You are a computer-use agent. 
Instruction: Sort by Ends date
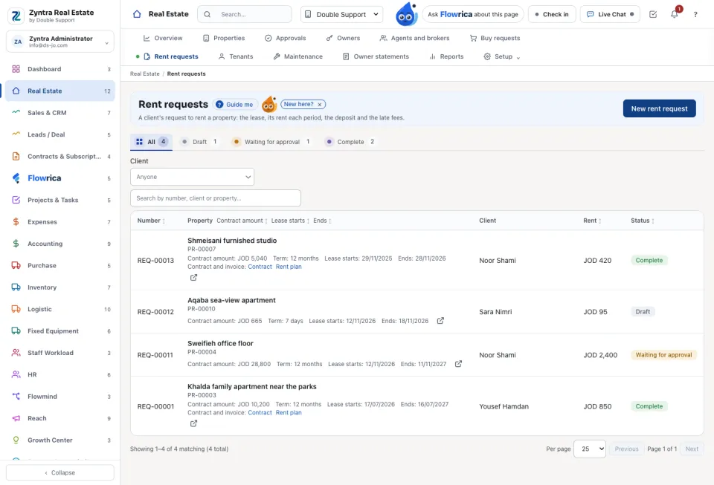tap(322, 221)
